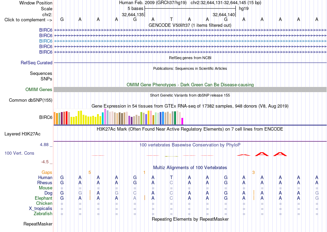Select the Chicken species label
The image size is (327, 232).
[x=44, y=203]
